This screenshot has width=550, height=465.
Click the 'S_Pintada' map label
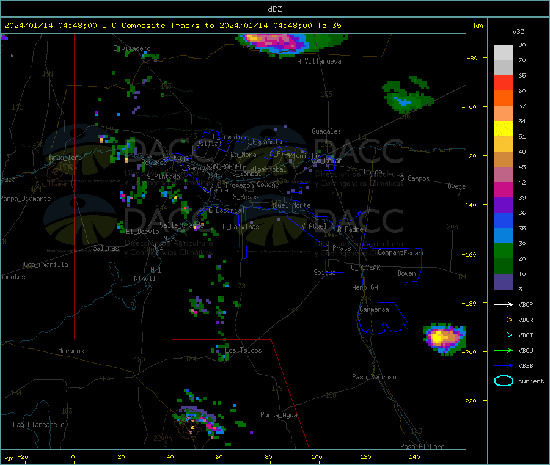[163, 177]
